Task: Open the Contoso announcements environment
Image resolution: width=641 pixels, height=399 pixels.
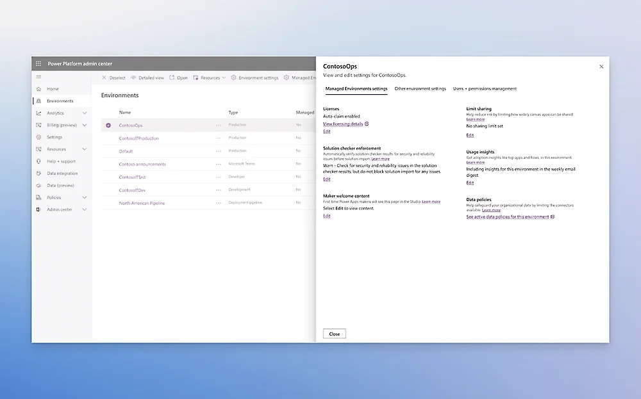Action: pos(142,164)
